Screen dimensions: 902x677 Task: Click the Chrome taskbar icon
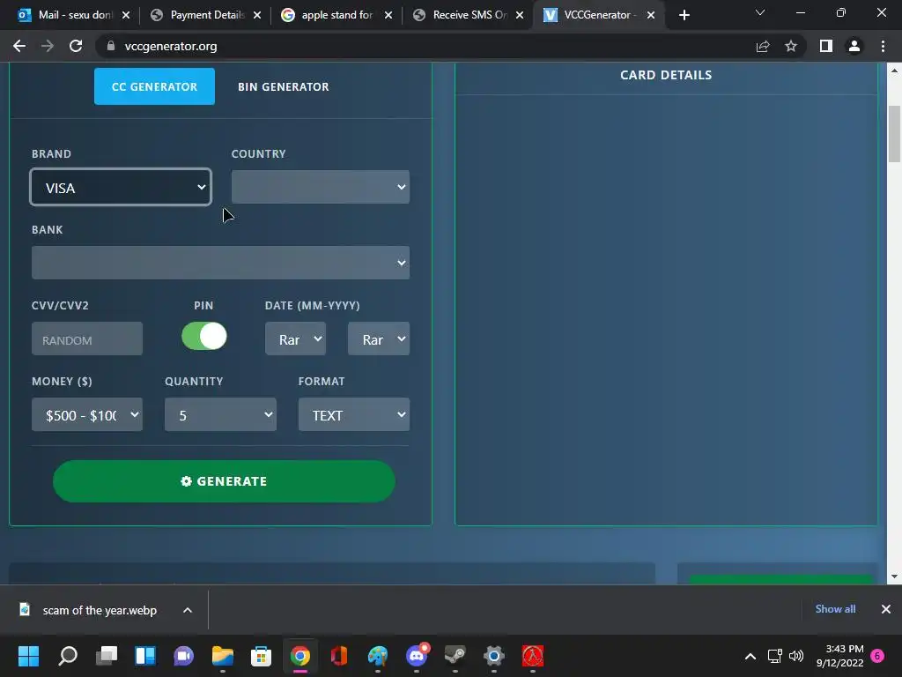pyautogui.click(x=299, y=656)
